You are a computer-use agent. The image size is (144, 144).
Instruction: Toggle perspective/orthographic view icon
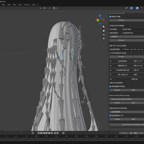104,39
